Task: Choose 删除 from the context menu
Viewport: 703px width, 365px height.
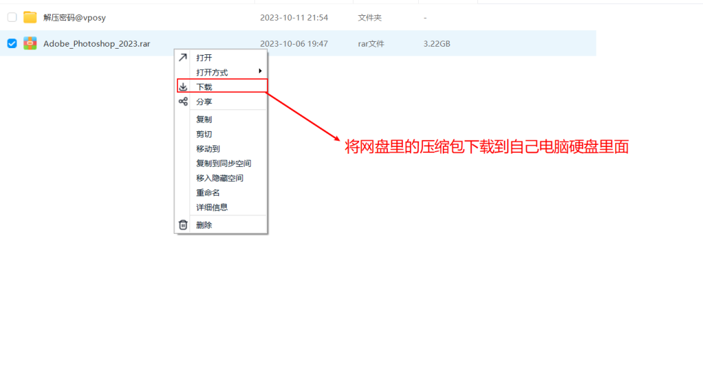Action: [x=204, y=225]
